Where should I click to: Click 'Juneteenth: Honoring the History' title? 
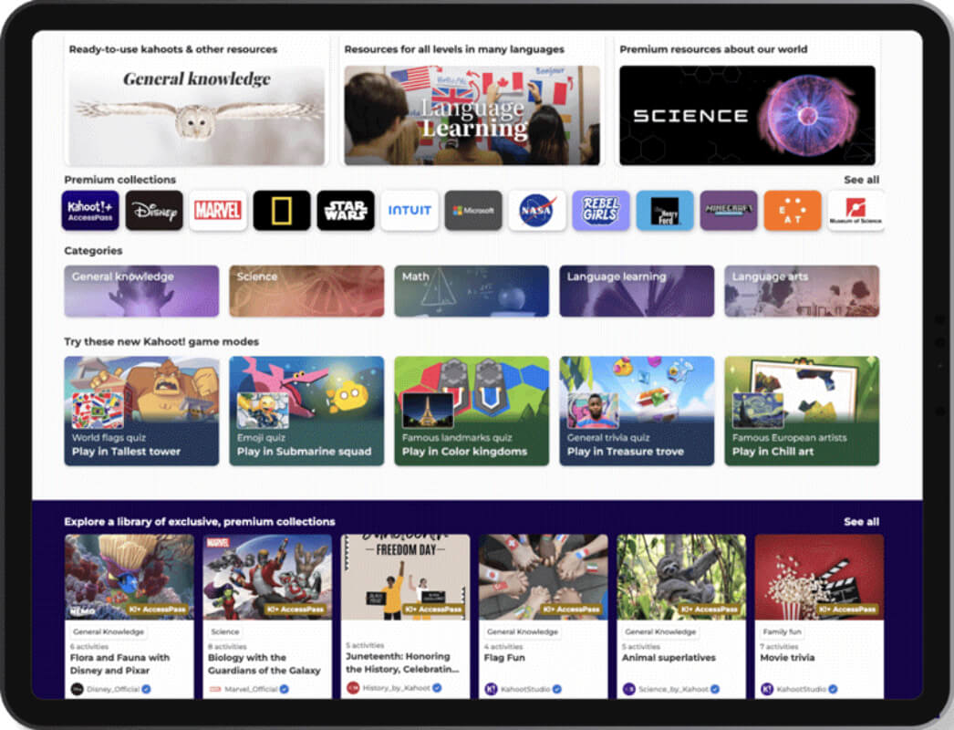[402, 662]
